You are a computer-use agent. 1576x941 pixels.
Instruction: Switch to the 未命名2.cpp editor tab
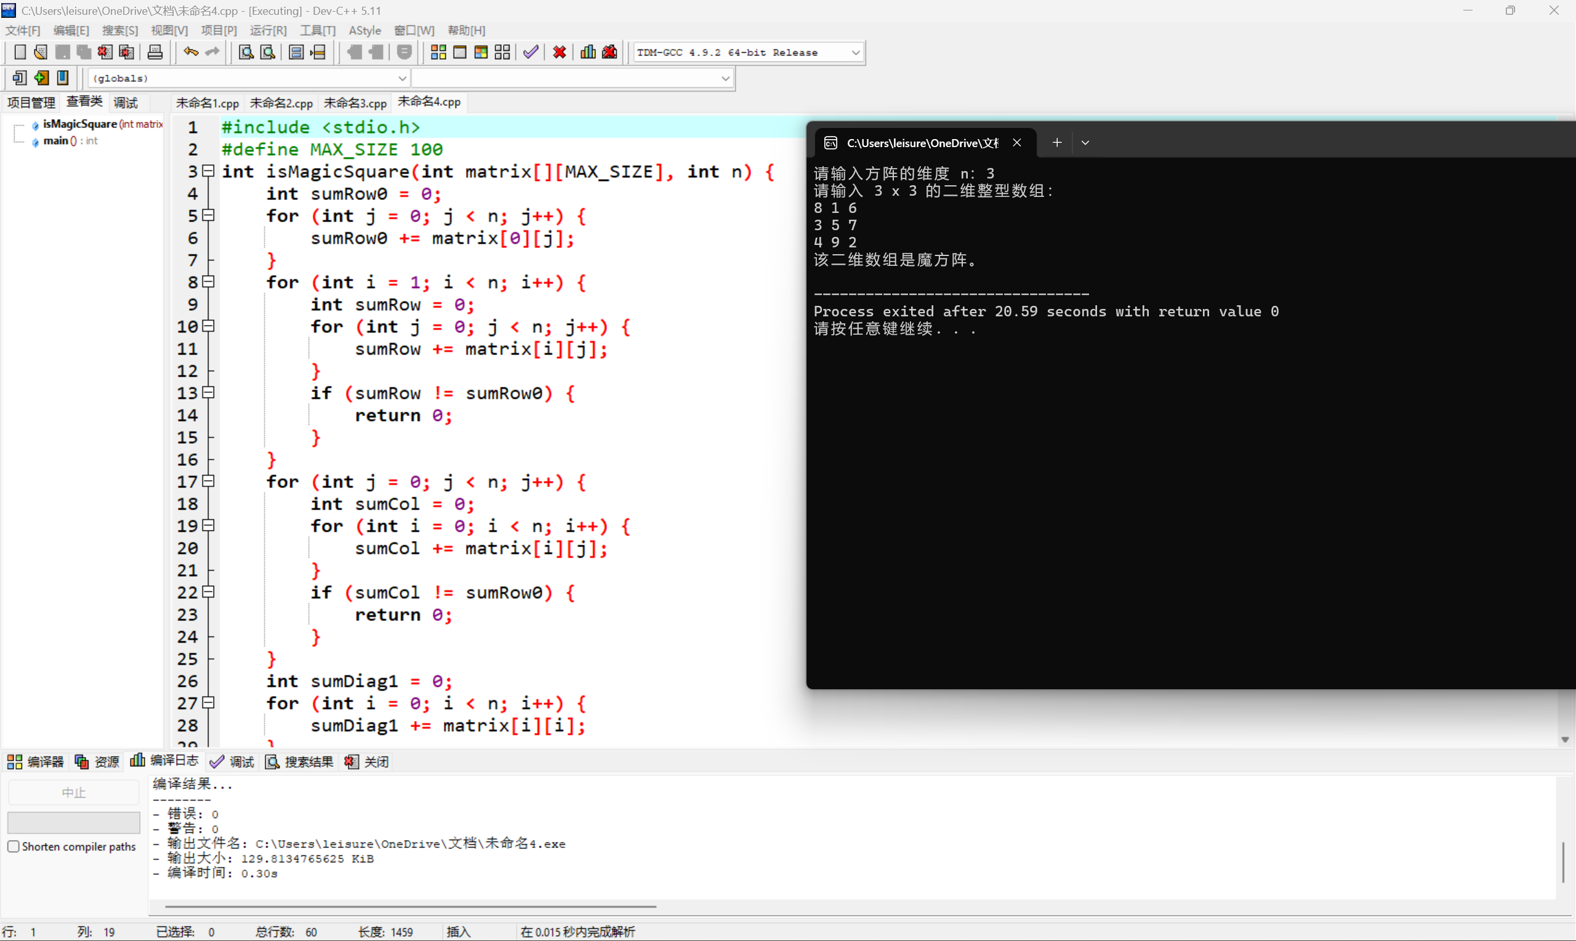pos(281,102)
